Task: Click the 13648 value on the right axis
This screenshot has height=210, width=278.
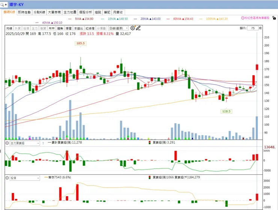Action: 270,147
